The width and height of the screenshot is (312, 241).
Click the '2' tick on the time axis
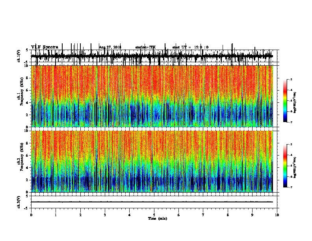click(x=80, y=215)
